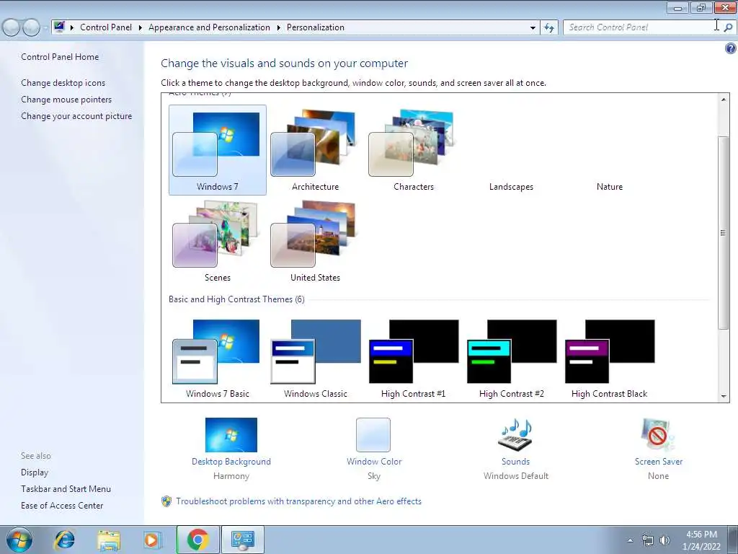Expand arrow after Appearance and Personalization
Image resolution: width=738 pixels, height=554 pixels.
(279, 28)
